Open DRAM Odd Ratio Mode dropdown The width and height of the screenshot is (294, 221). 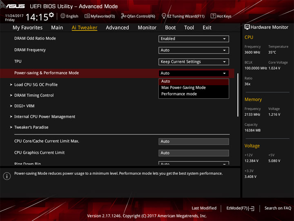(x=194, y=39)
